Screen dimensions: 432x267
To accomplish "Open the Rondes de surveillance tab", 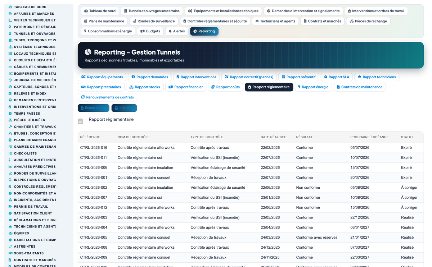I will pos(154,21).
